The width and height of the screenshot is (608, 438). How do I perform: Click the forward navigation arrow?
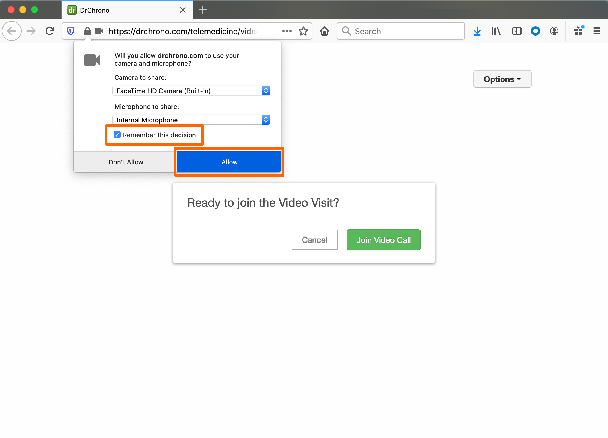(31, 31)
